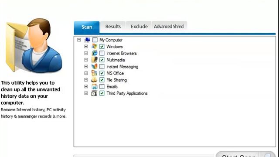Select the Windows label
The image size is (279, 157).
click(115, 47)
